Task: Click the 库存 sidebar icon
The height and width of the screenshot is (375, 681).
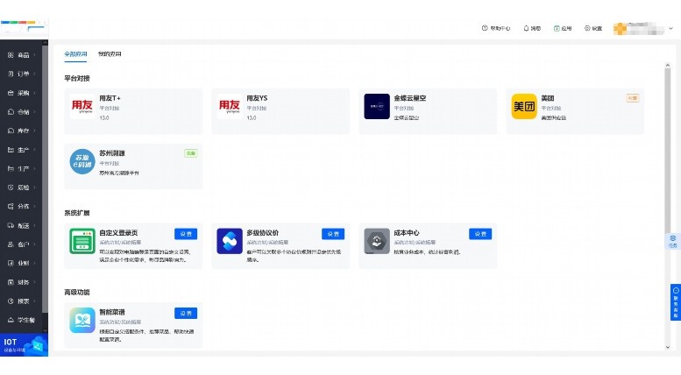Action: pos(11,131)
